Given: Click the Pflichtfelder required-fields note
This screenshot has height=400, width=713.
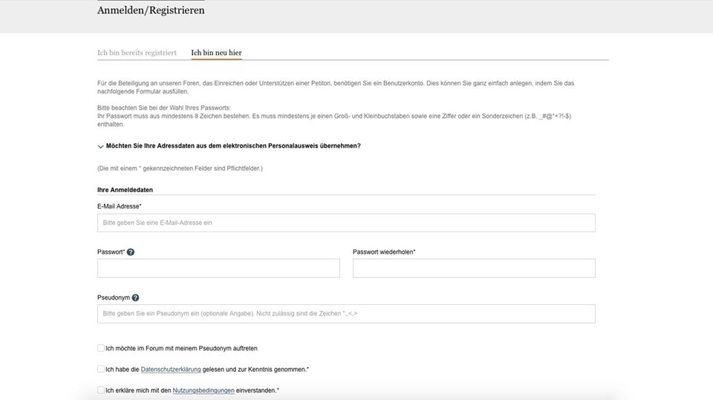Looking at the screenshot, I should tap(180, 168).
